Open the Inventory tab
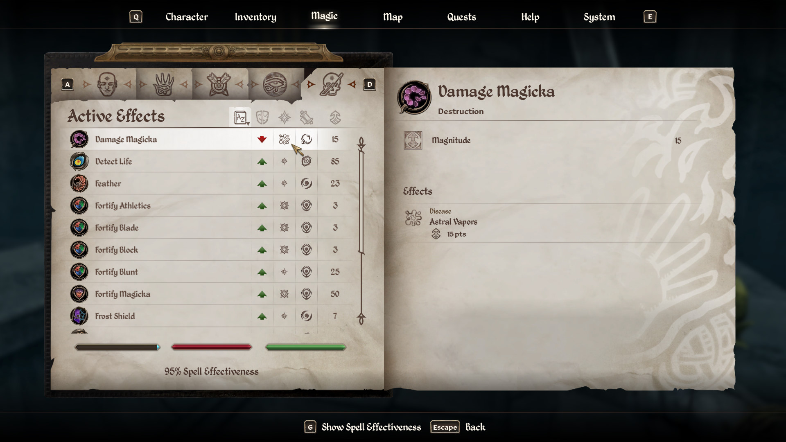786x442 pixels. 255,17
